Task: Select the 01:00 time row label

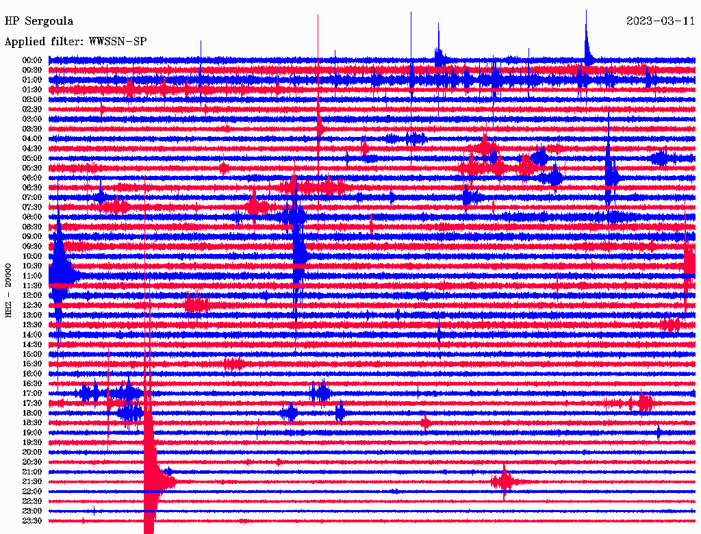Action: click(x=32, y=79)
